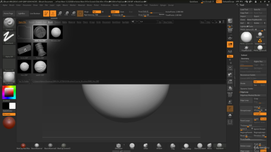Toggle the Local symmetry icon
The image size is (271, 152).
pyautogui.click(x=230, y=44)
